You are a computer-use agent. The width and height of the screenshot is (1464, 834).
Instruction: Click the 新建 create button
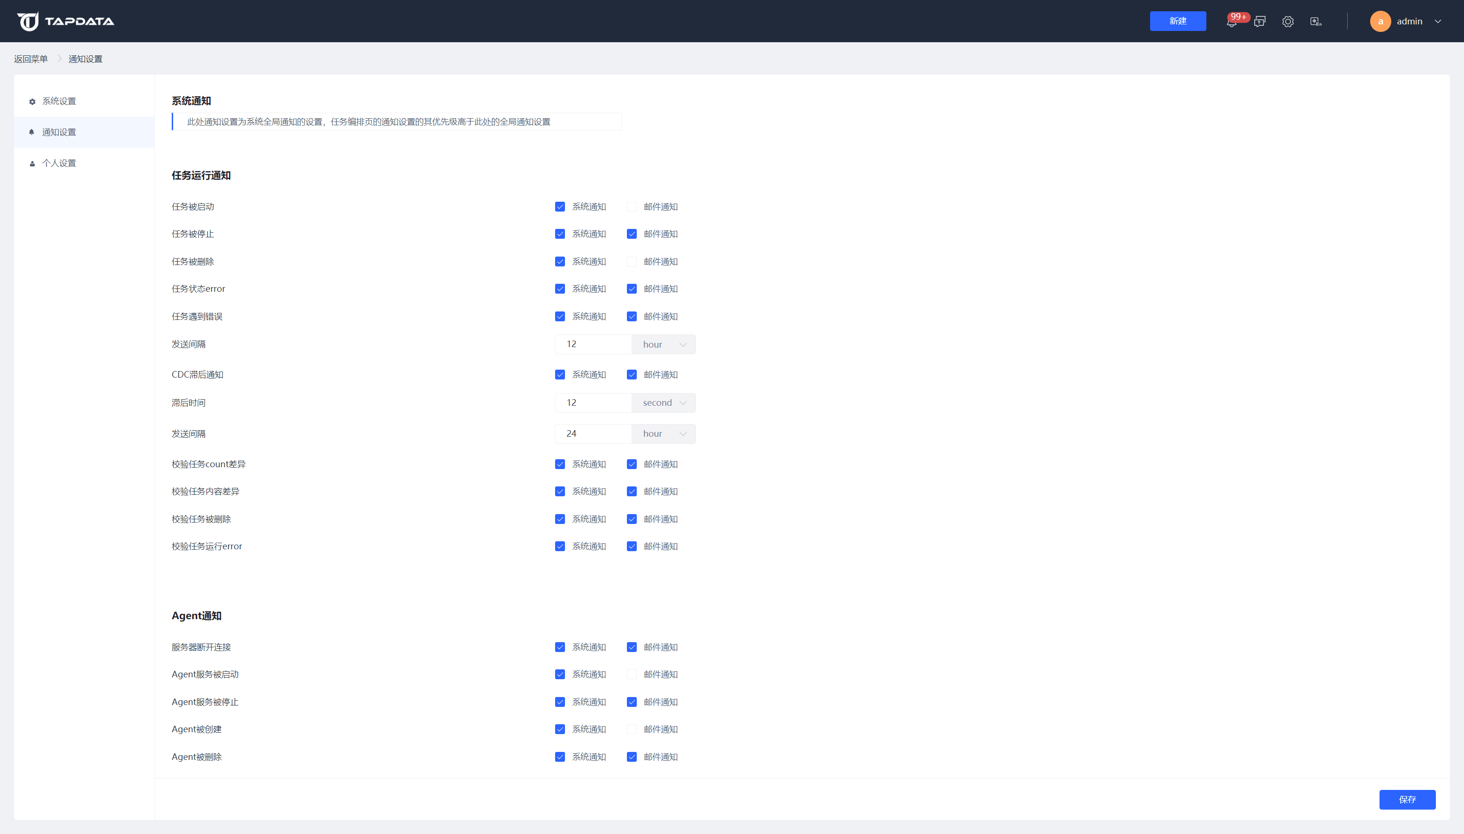point(1177,21)
